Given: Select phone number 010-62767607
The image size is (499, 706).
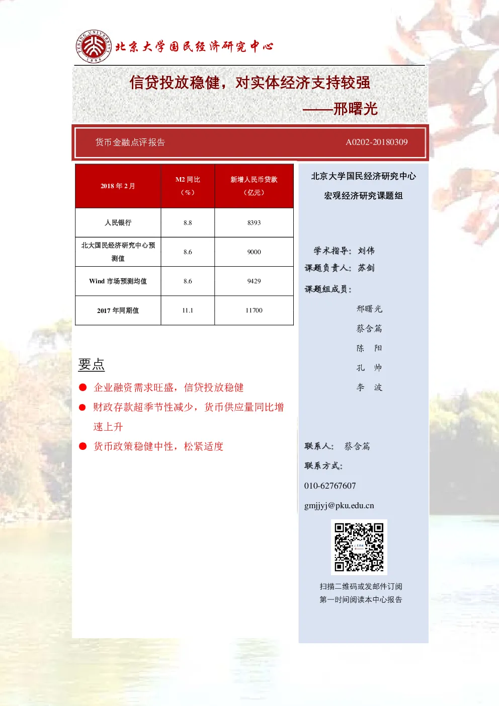Looking at the screenshot, I should pos(330,486).
